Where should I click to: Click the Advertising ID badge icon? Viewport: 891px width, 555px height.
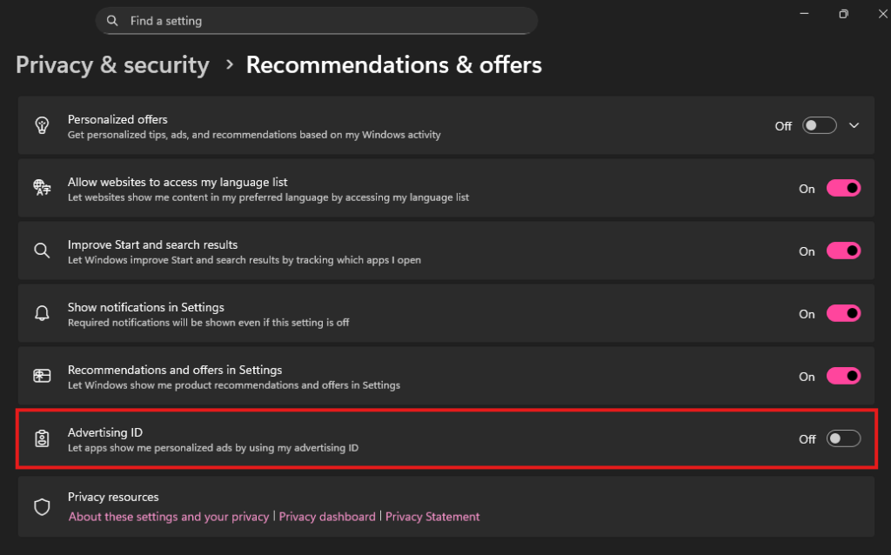42,438
